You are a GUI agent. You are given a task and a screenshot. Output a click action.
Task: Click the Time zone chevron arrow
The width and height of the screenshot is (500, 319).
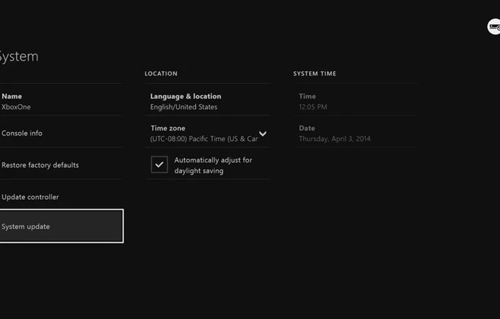click(x=263, y=133)
